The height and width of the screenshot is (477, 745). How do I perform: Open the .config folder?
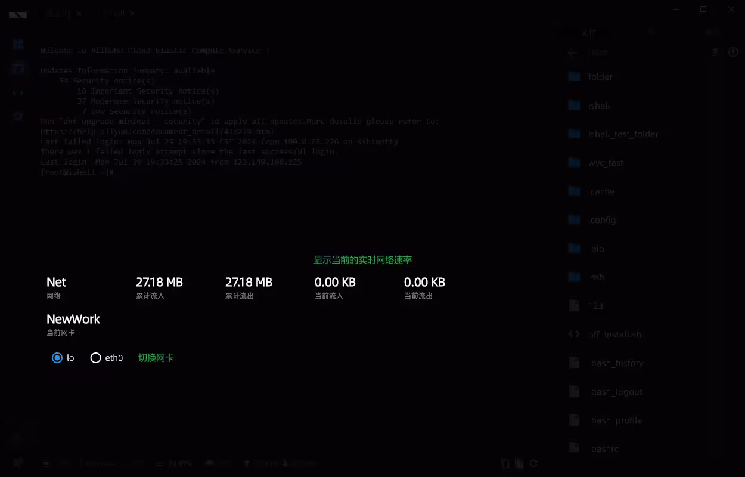coord(602,220)
